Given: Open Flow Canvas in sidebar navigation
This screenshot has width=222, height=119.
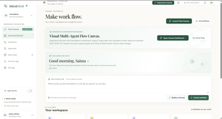Looking at the screenshot, I should click(x=18, y=29).
